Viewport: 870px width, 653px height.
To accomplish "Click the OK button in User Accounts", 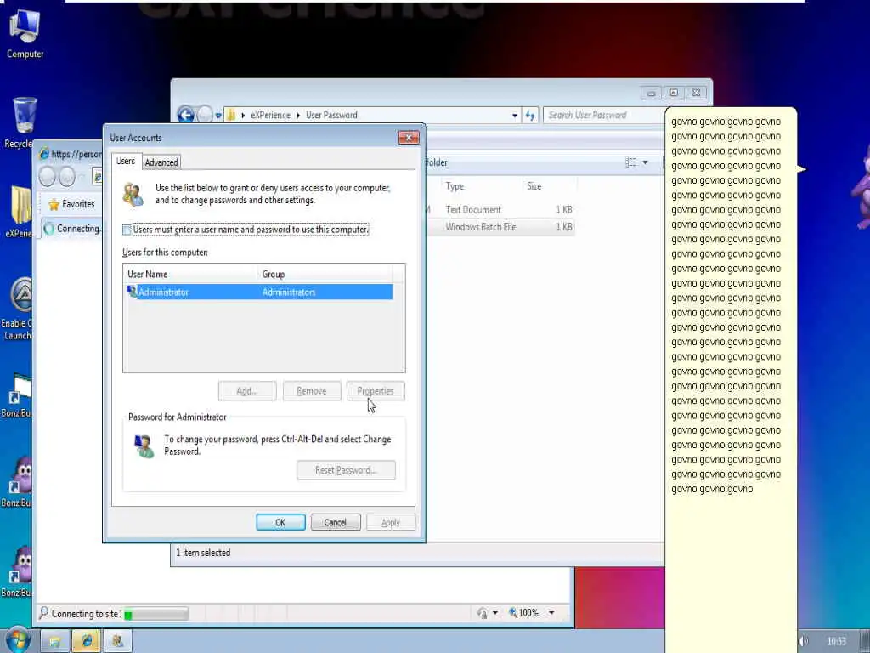I will [x=280, y=523].
